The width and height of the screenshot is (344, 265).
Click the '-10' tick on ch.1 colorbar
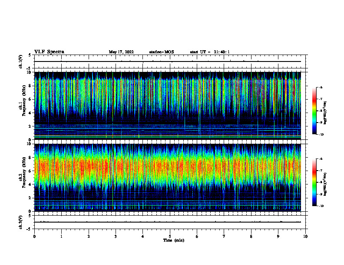click(321, 135)
